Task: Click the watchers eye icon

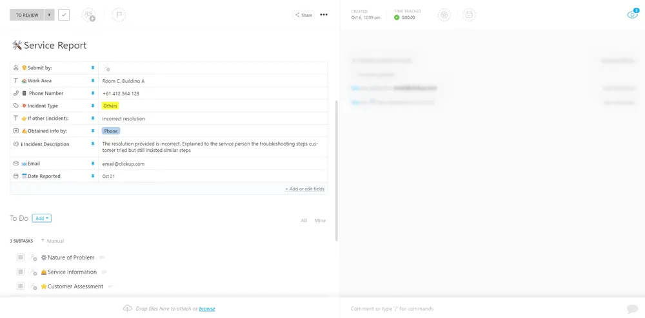Action: click(632, 14)
